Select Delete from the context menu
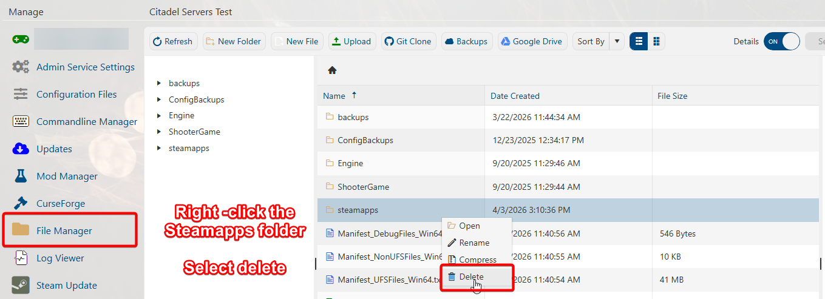 point(471,277)
